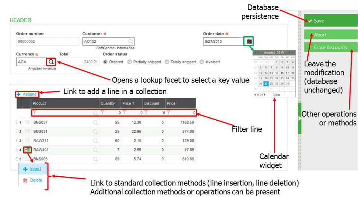Image resolution: width=358 pixels, height=197 pixels.
Task: Expand the green side panel arrow
Action: click(299, 118)
